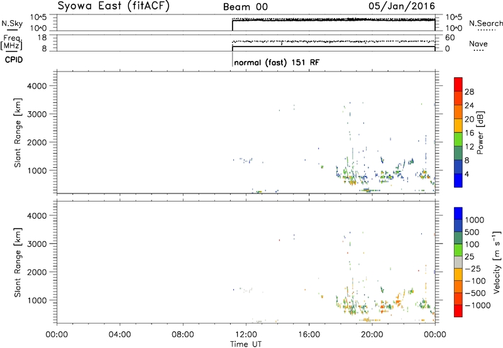Click the 'N.Sky' axis label
Screen dimensions: 503x348
click(x=12, y=23)
